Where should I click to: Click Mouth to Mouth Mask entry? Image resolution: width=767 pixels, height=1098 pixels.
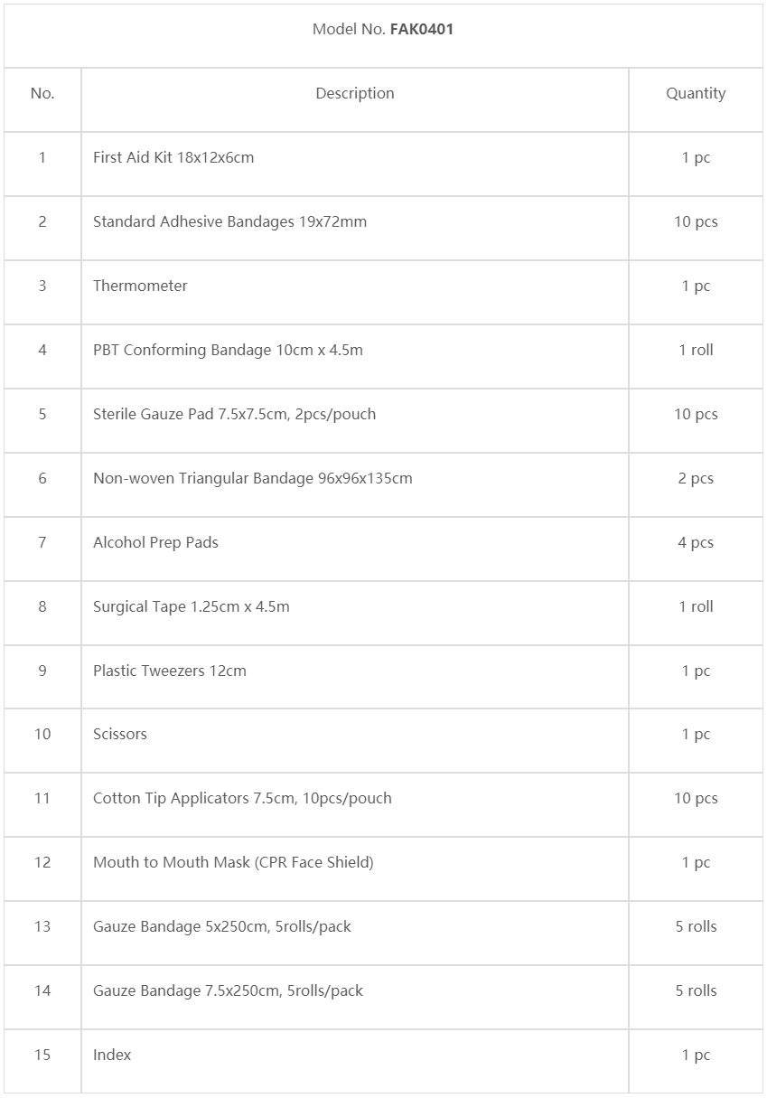coord(233,862)
